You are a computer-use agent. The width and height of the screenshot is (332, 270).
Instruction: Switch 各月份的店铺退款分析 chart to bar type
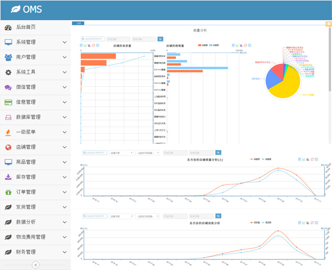pyautogui.click(x=308, y=223)
